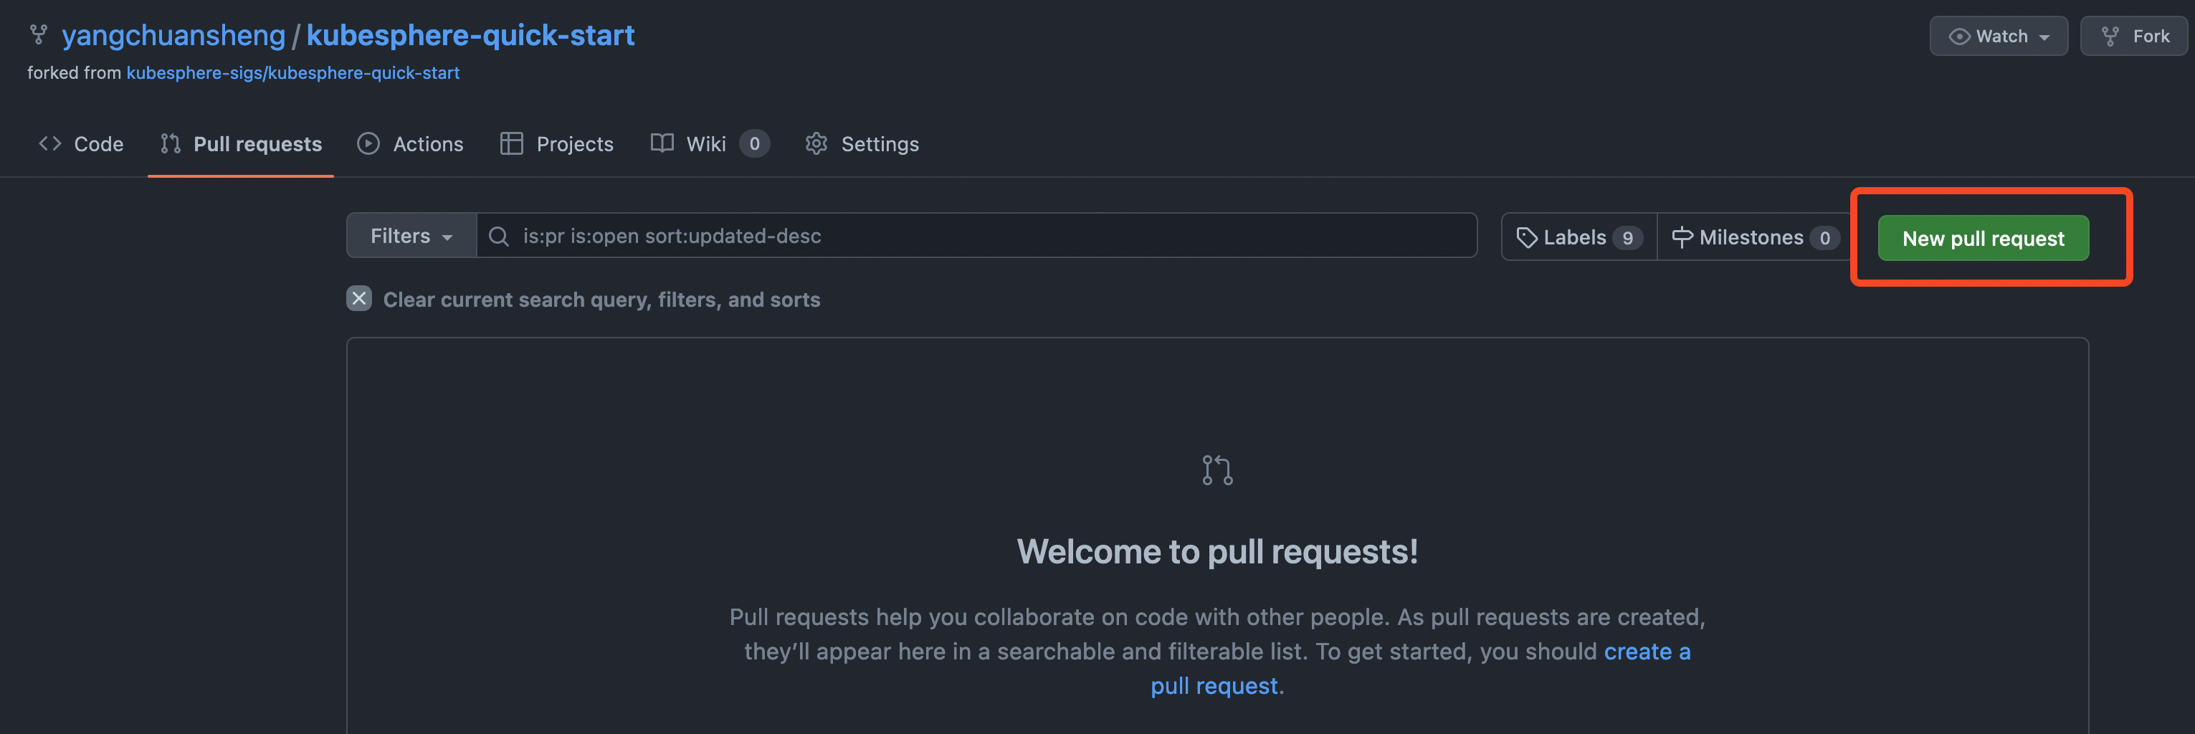Click the book icon in the Wiki tab
The height and width of the screenshot is (734, 2195).
click(x=662, y=143)
